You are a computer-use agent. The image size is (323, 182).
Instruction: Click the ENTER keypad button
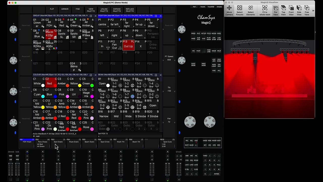(x=217, y=174)
